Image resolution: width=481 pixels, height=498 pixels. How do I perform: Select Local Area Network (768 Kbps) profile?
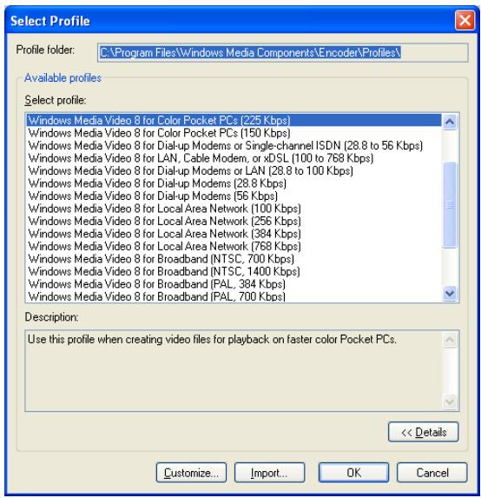pyautogui.click(x=234, y=247)
